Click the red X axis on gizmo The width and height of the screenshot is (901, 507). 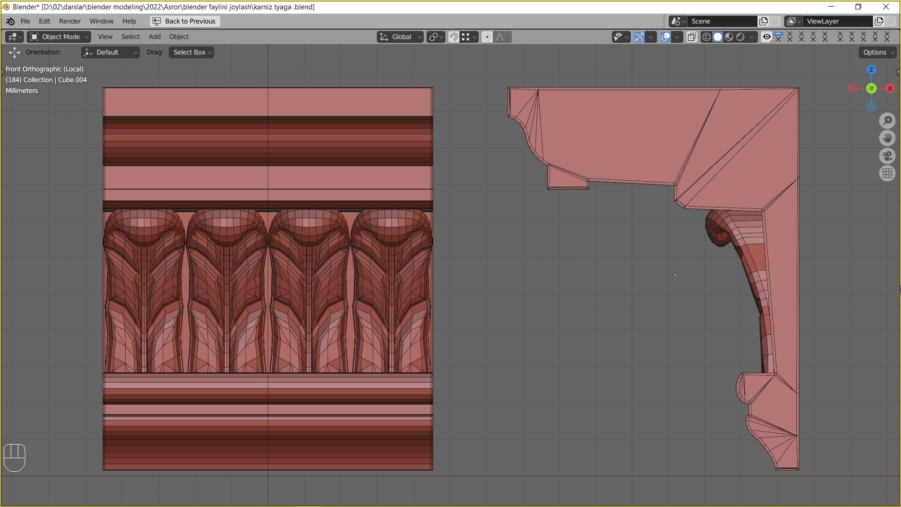tap(890, 88)
